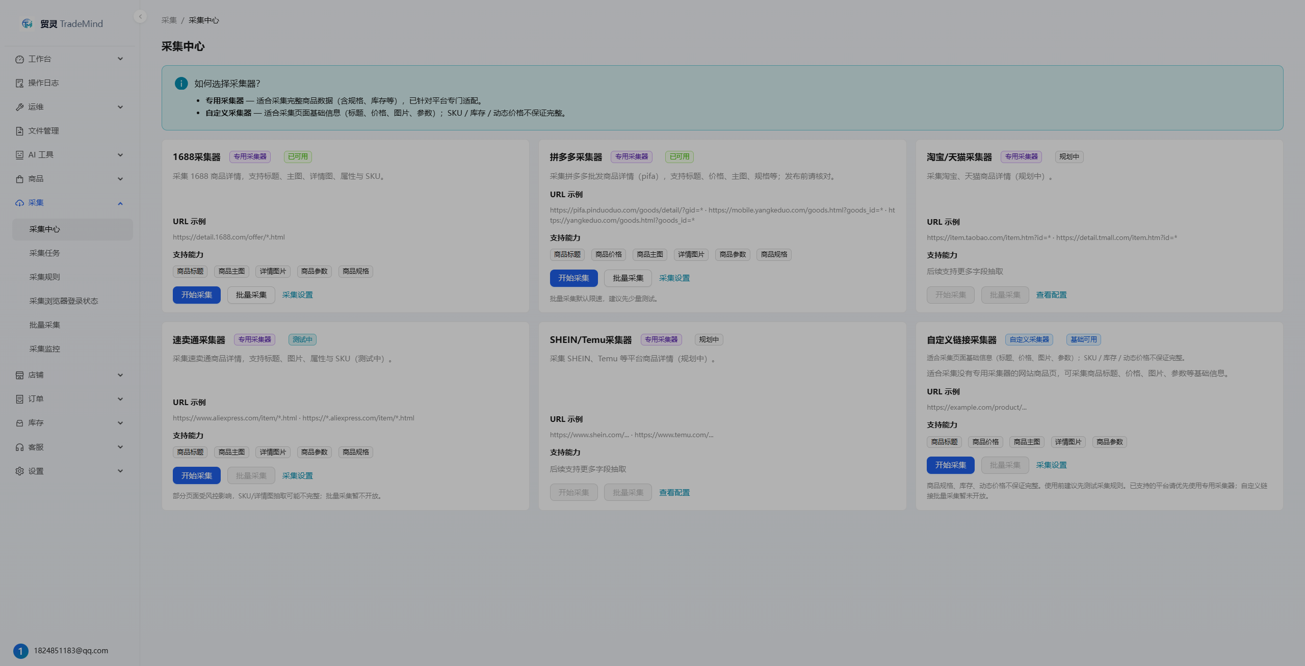
Task: Click the 如何选择采集器? banner heading
Action: pos(227,84)
